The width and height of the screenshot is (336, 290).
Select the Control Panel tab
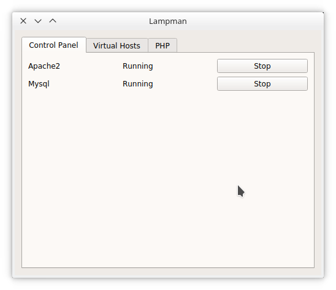click(x=54, y=45)
